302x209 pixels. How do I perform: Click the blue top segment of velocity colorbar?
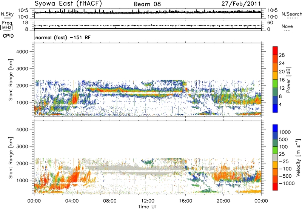[x=275, y=128]
